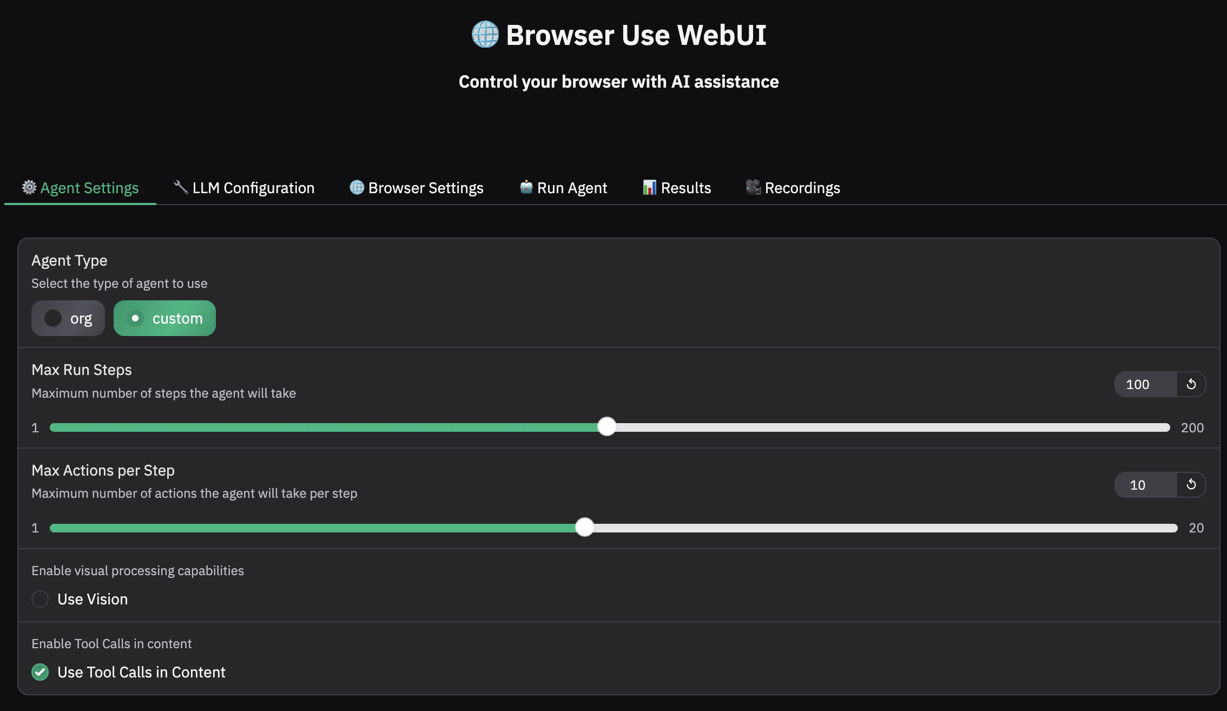Click the wrench icon beside LLM Configuration
Screen dimensions: 1227x711
coord(181,187)
